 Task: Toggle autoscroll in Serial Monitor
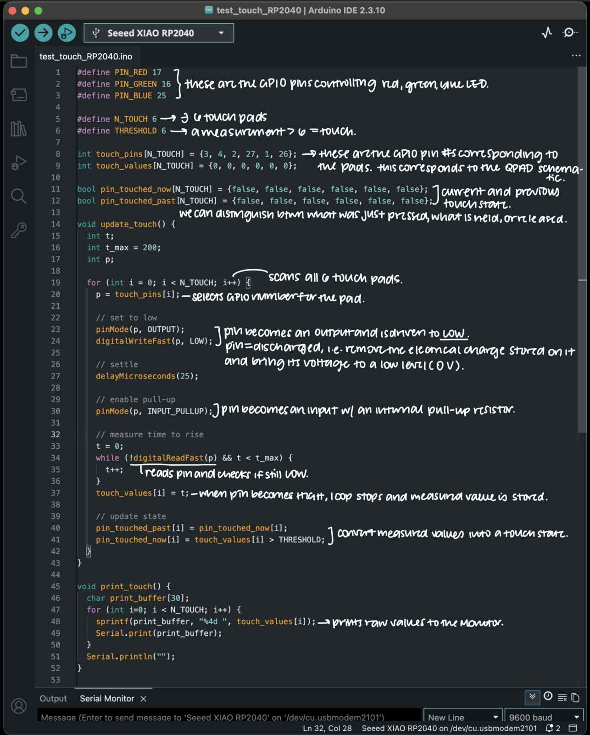(x=532, y=697)
